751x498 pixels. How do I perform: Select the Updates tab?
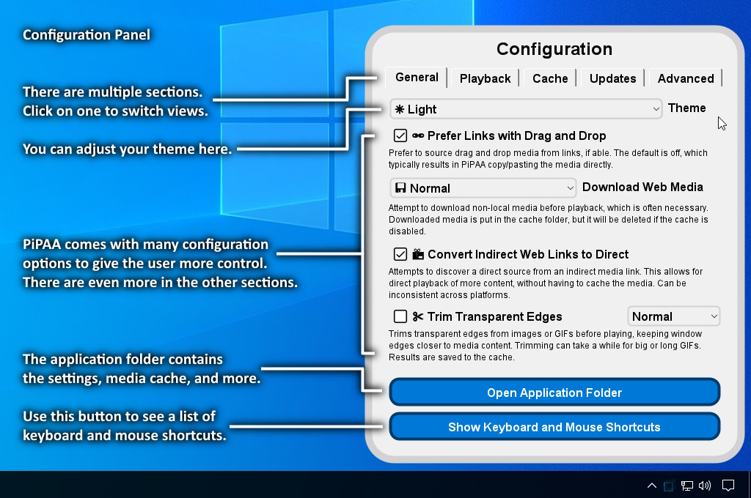tap(612, 78)
